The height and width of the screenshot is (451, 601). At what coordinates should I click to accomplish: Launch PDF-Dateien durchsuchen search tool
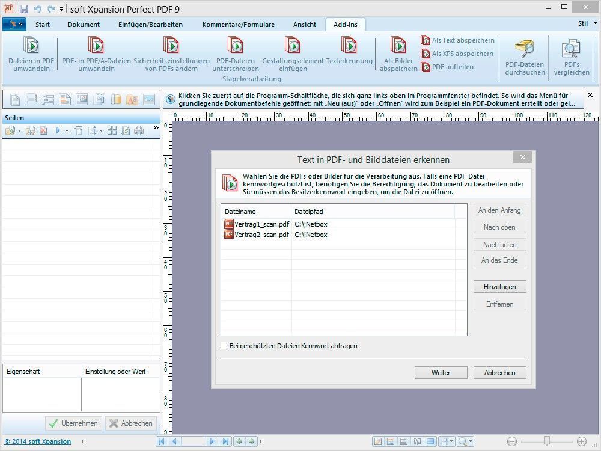click(x=525, y=57)
